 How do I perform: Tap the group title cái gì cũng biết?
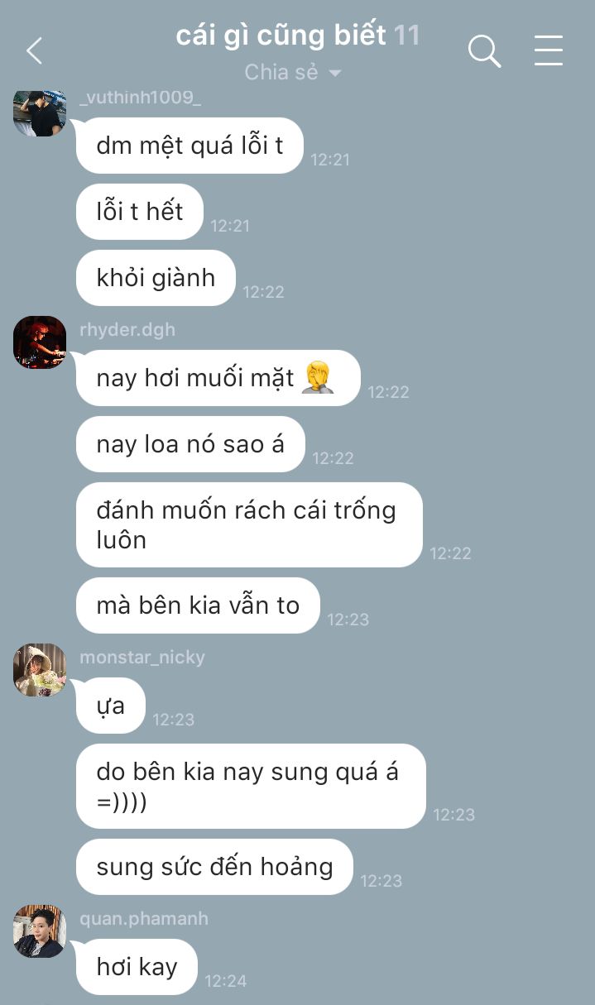281,36
